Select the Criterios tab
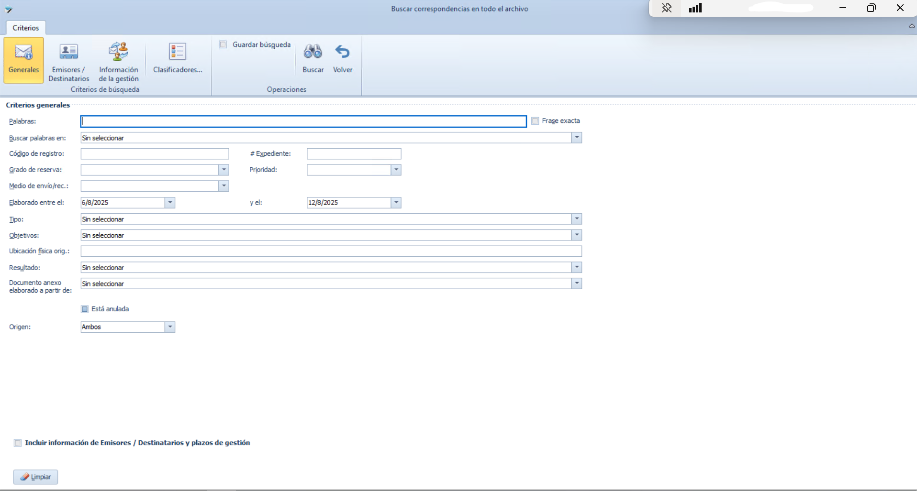The image size is (917, 491). [25, 28]
